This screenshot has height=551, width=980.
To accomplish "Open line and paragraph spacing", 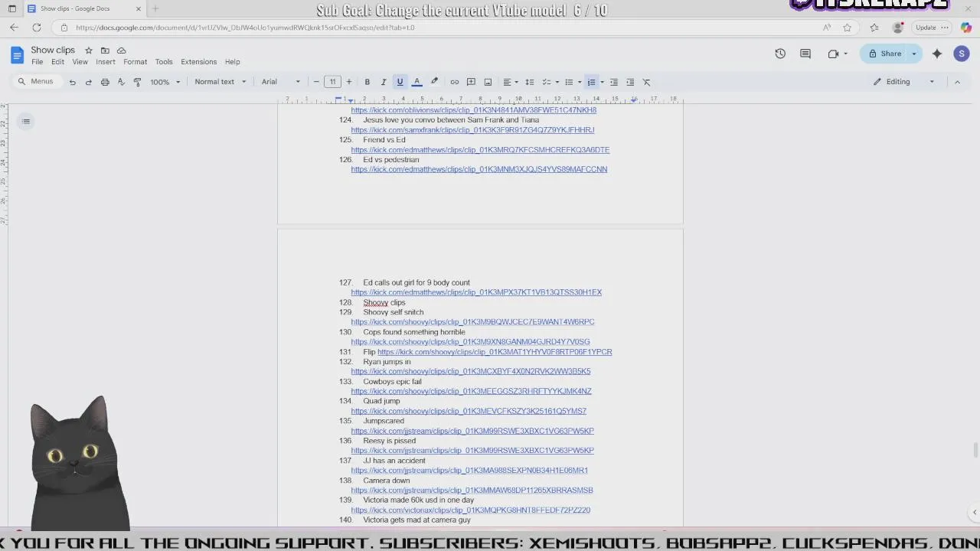I will click(529, 82).
